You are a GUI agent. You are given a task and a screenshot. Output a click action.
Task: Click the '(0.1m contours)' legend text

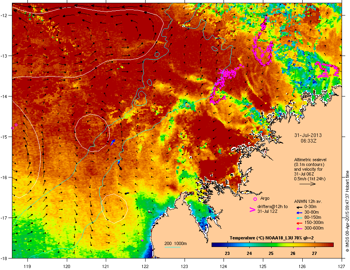309,165
